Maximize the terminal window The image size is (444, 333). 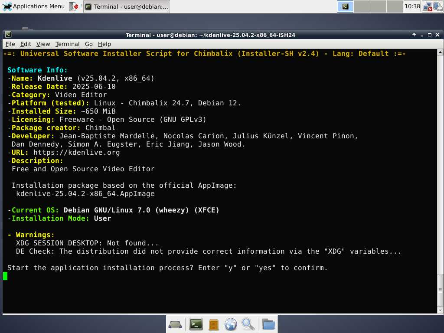(430, 35)
